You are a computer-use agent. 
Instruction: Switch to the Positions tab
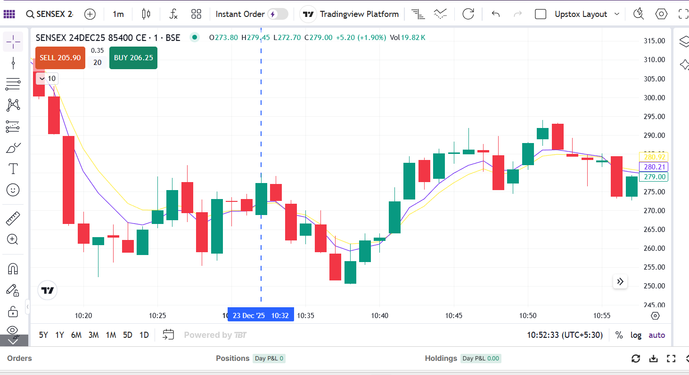tap(232, 359)
